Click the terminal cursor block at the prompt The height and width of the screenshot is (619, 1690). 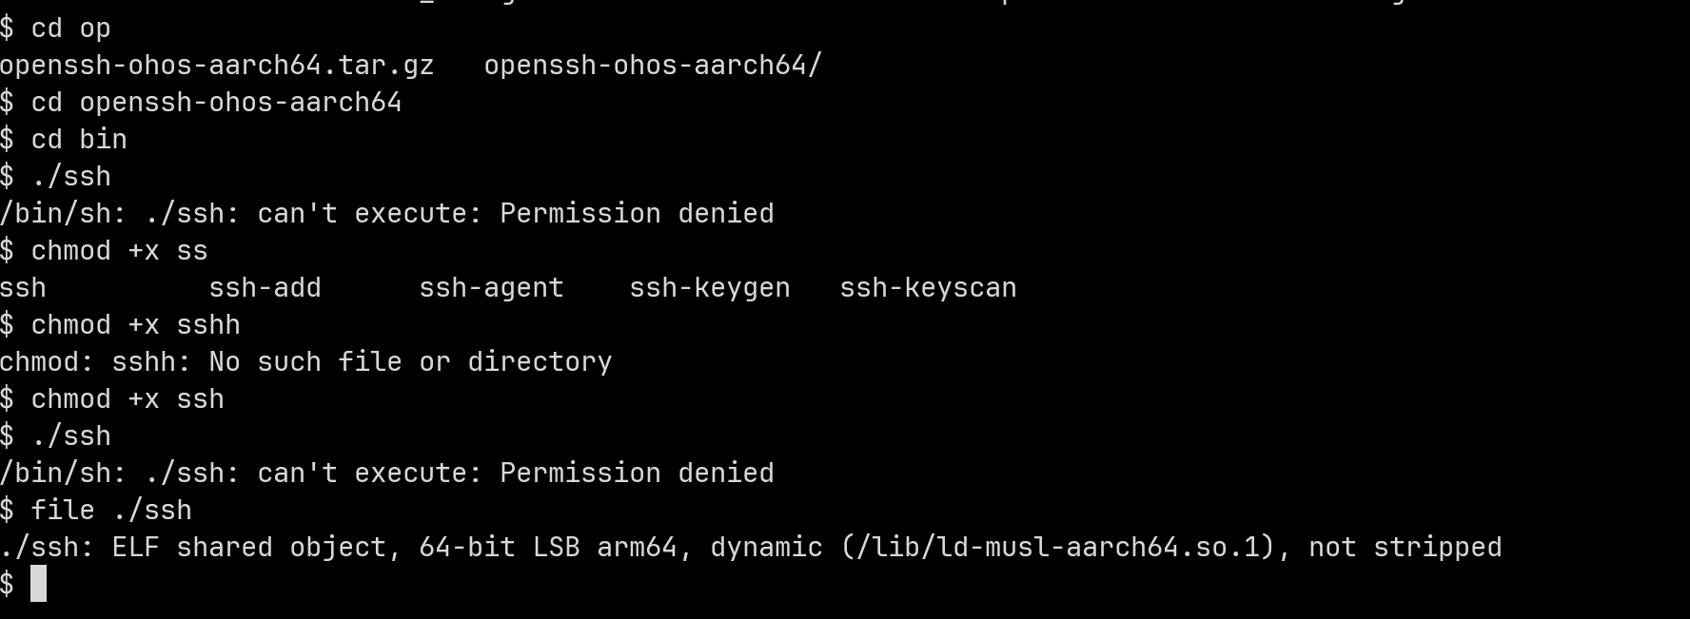38,584
